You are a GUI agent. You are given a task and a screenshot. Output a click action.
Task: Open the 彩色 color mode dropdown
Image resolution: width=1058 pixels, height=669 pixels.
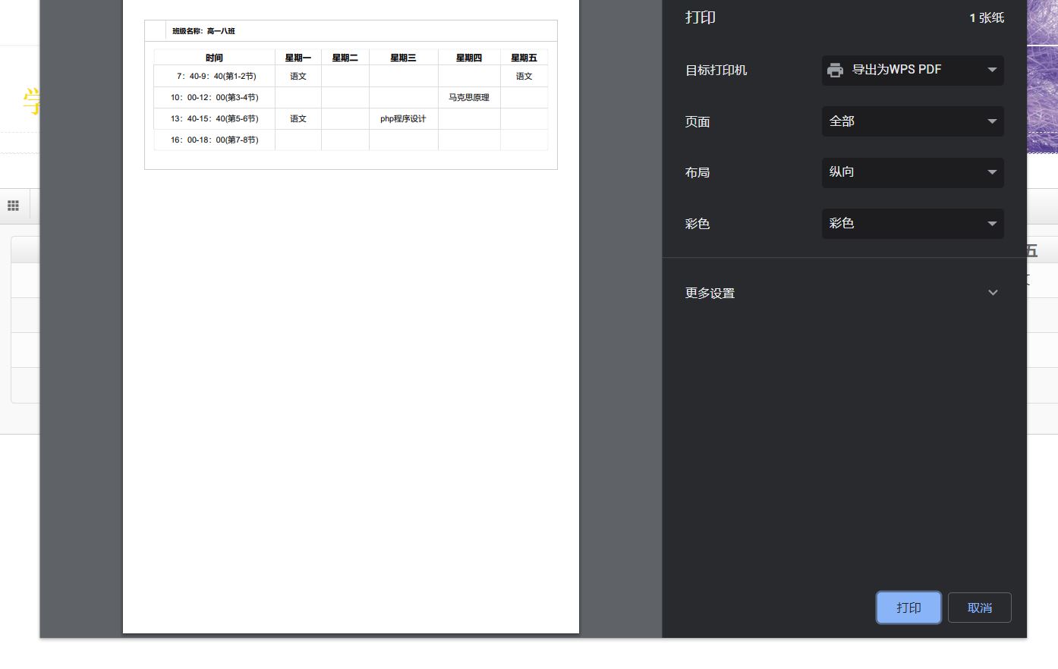point(912,224)
